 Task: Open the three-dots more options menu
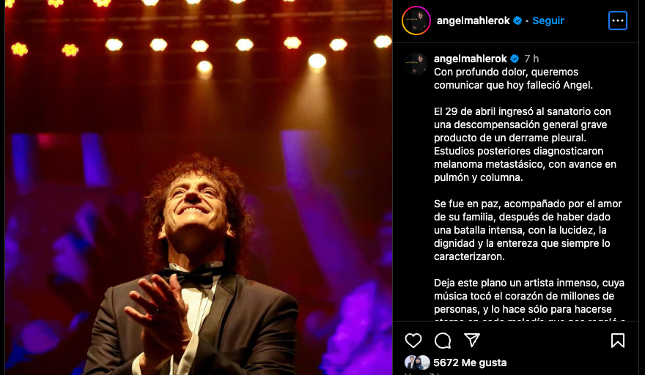click(617, 21)
